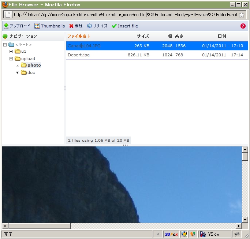Select the Desert.jpg file row
250x239 pixels.
pos(79,55)
